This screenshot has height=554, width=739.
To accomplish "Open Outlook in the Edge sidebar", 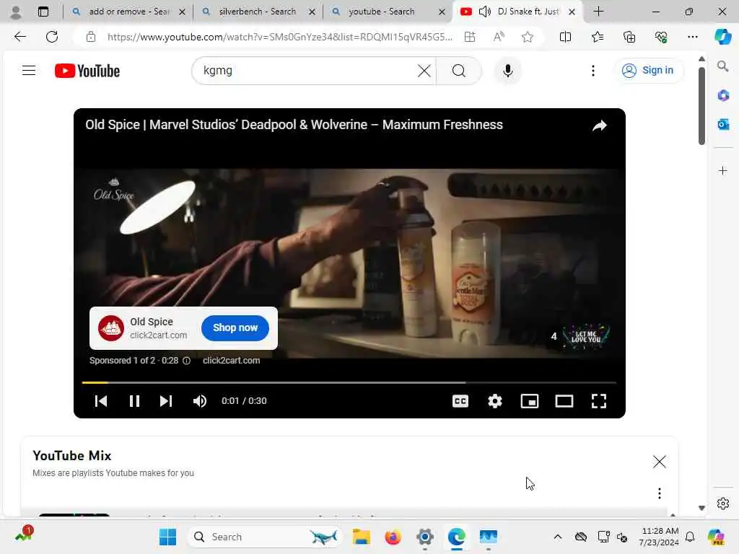I will (x=722, y=124).
